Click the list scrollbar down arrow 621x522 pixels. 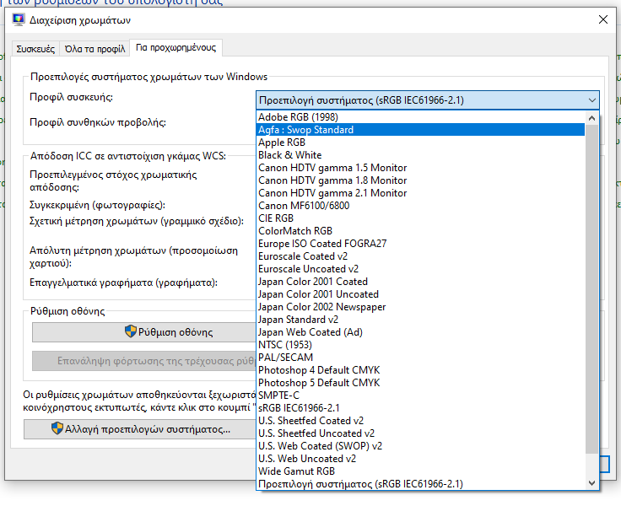[591, 483]
